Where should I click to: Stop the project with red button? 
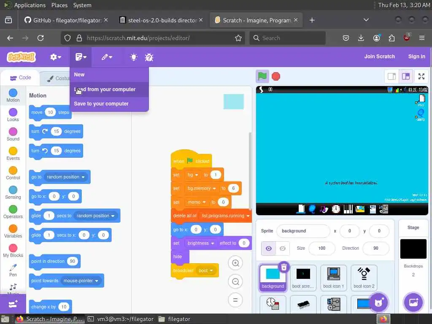(x=276, y=76)
